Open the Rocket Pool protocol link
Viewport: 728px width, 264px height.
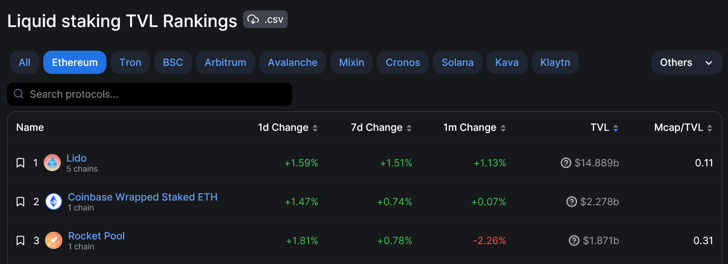pos(96,236)
